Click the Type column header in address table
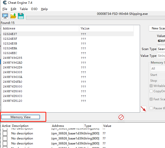The height and width of the screenshot is (148, 165). point(93,126)
